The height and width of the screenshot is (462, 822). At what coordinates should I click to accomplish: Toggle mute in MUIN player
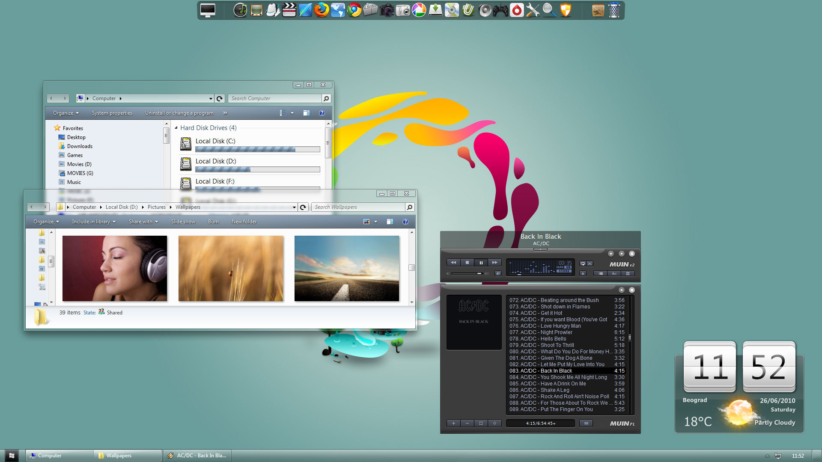[498, 273]
